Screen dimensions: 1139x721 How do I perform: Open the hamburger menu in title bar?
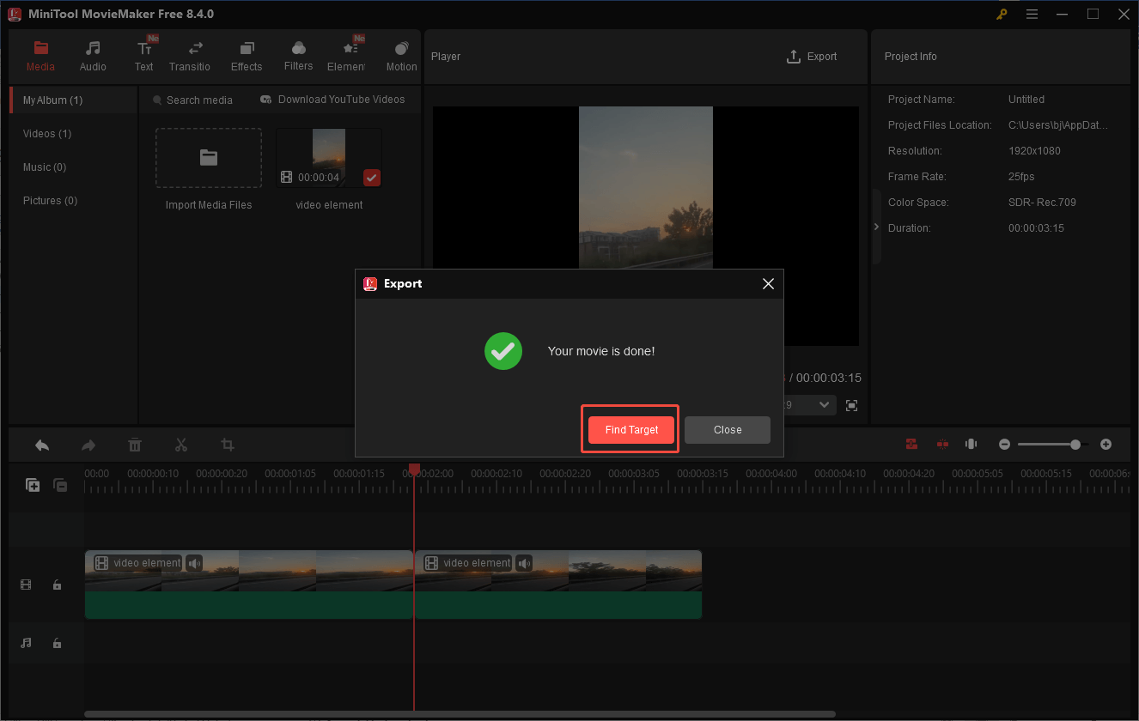pyautogui.click(x=1032, y=14)
